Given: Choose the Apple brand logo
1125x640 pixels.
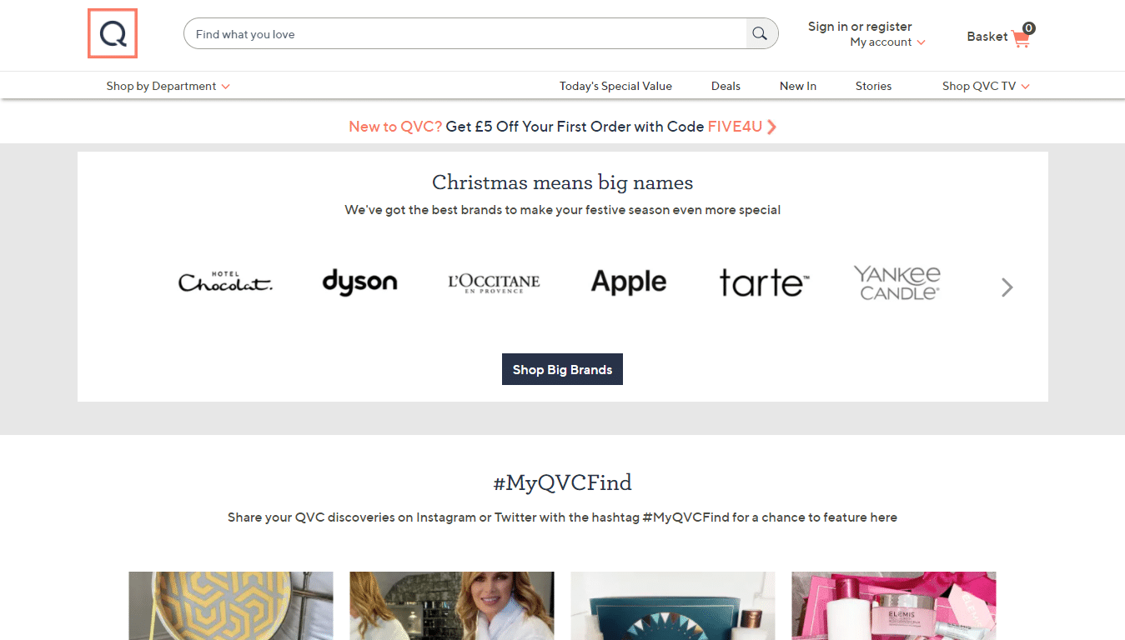Looking at the screenshot, I should 629,282.
